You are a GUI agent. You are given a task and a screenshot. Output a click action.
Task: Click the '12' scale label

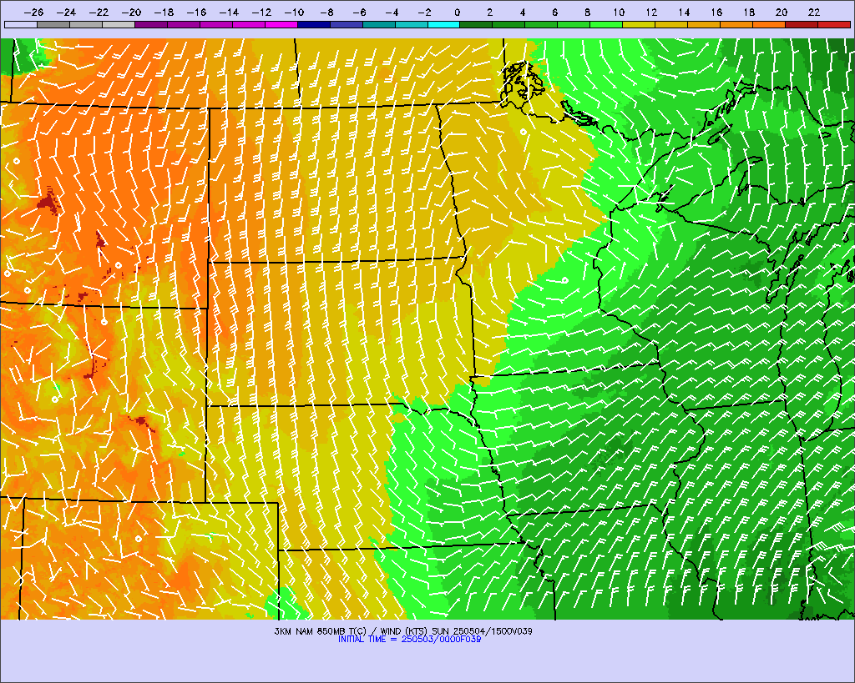651,13
